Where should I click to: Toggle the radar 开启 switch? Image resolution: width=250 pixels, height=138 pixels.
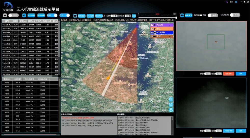coord(65,16)
